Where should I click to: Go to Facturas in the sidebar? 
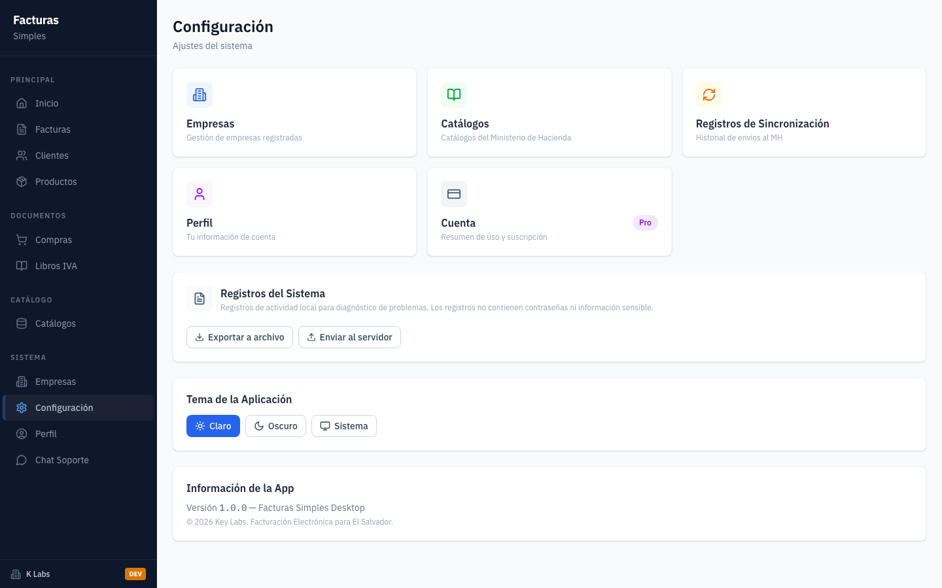coord(78,129)
